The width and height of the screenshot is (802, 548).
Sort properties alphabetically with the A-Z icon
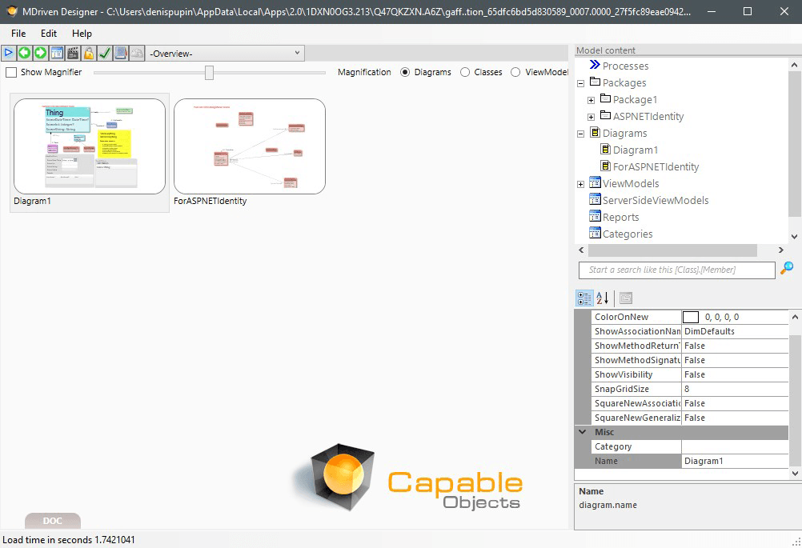[x=603, y=298]
